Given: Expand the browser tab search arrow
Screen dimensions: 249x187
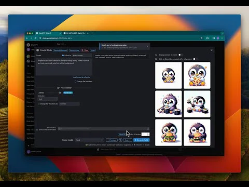Looking at the screenshot, I should tap(222, 33).
